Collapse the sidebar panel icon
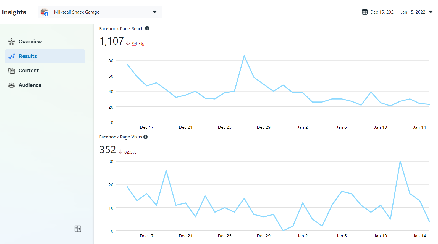 pyautogui.click(x=78, y=229)
